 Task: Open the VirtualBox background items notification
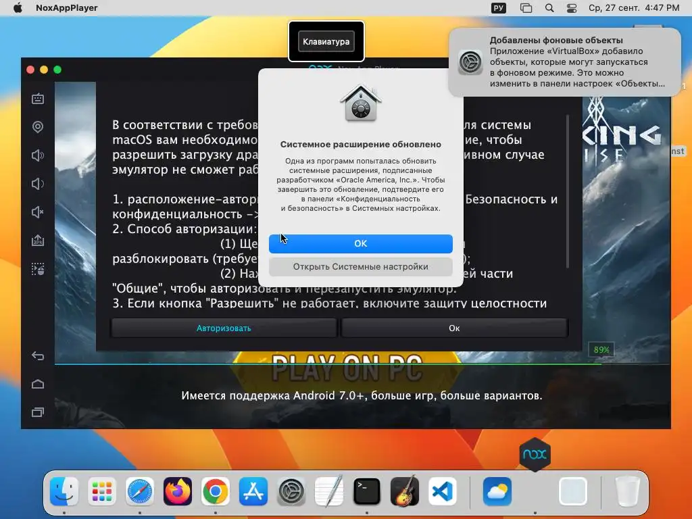tap(565, 62)
